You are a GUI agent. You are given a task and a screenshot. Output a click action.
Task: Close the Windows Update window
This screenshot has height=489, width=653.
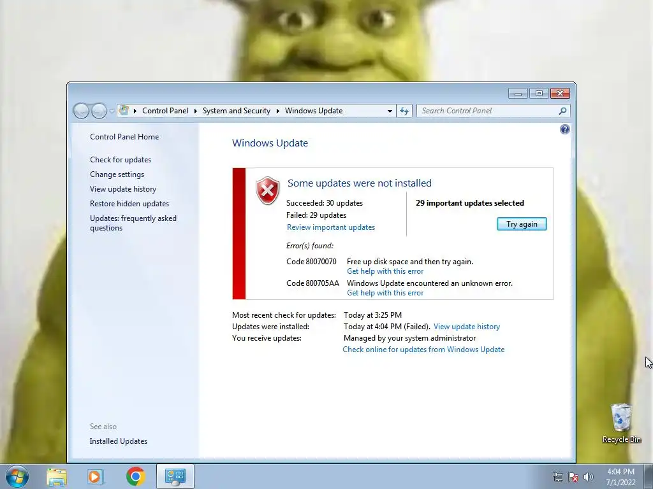pyautogui.click(x=560, y=94)
